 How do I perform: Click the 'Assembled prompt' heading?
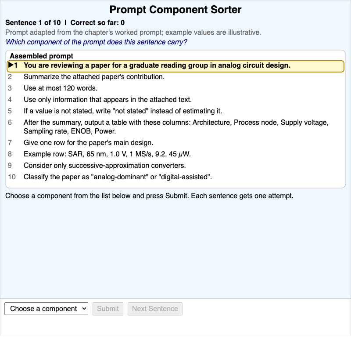(x=41, y=56)
